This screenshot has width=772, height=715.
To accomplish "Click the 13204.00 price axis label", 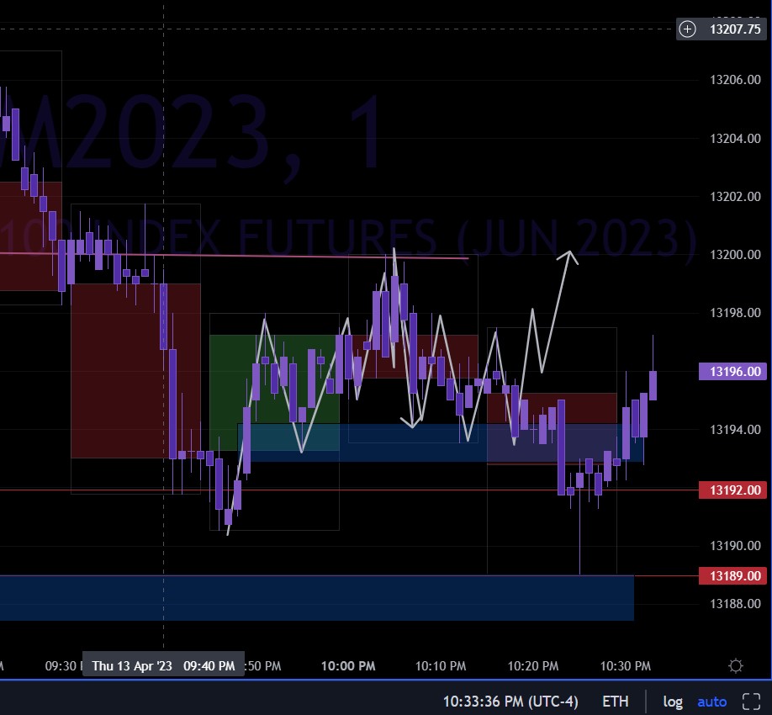I will click(735, 138).
